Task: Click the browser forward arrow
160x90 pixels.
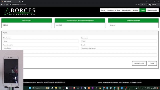Action: point(4,4)
